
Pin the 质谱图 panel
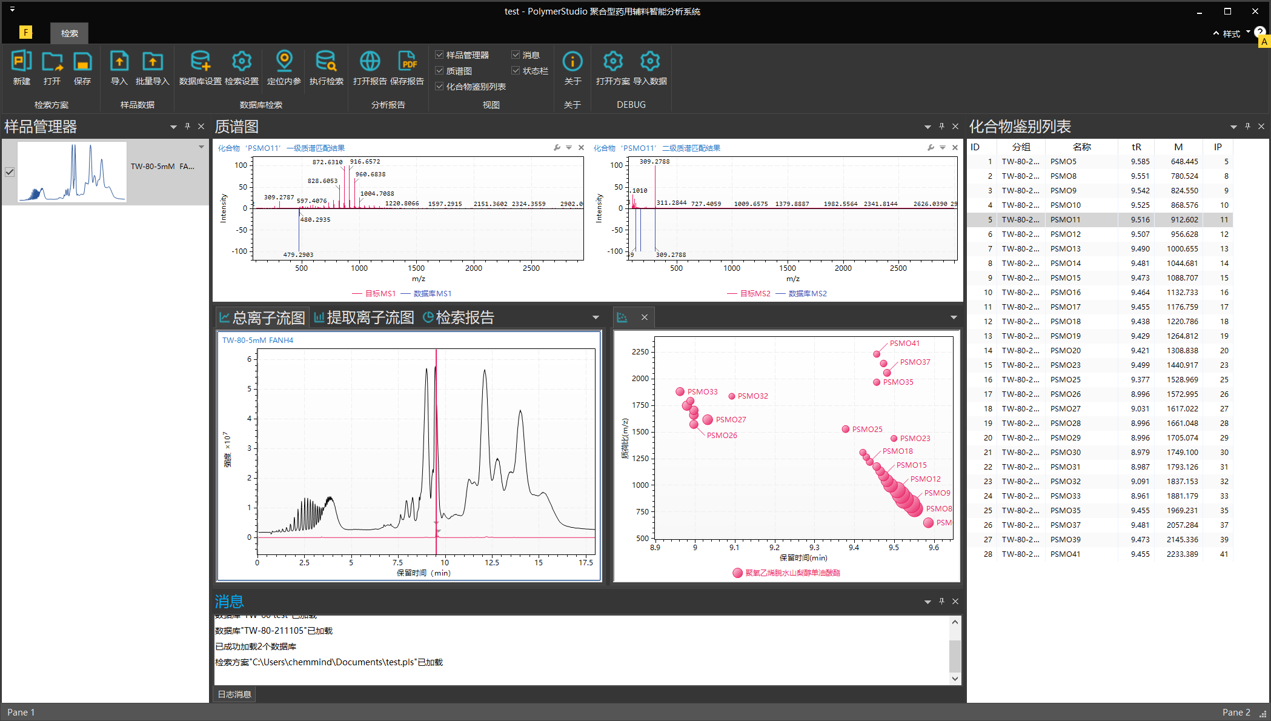click(x=941, y=126)
